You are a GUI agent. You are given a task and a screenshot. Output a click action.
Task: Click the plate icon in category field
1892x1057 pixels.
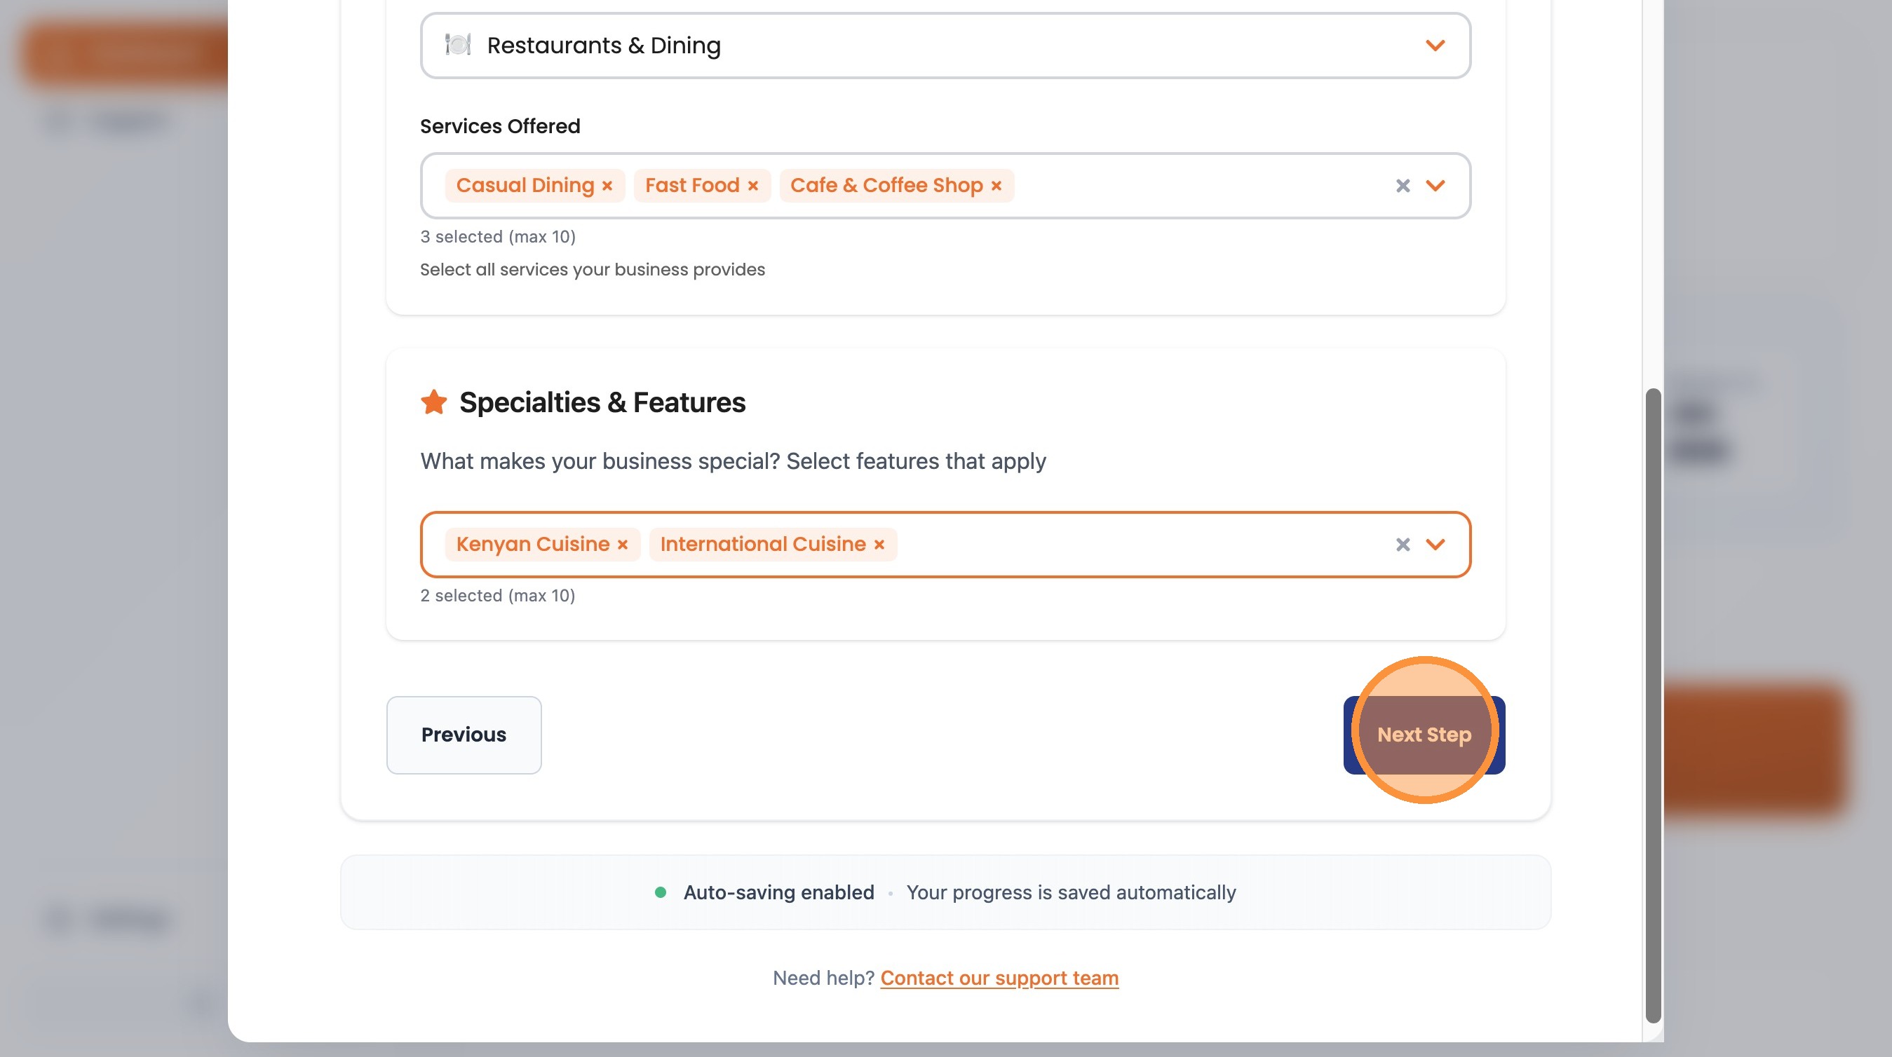[458, 45]
